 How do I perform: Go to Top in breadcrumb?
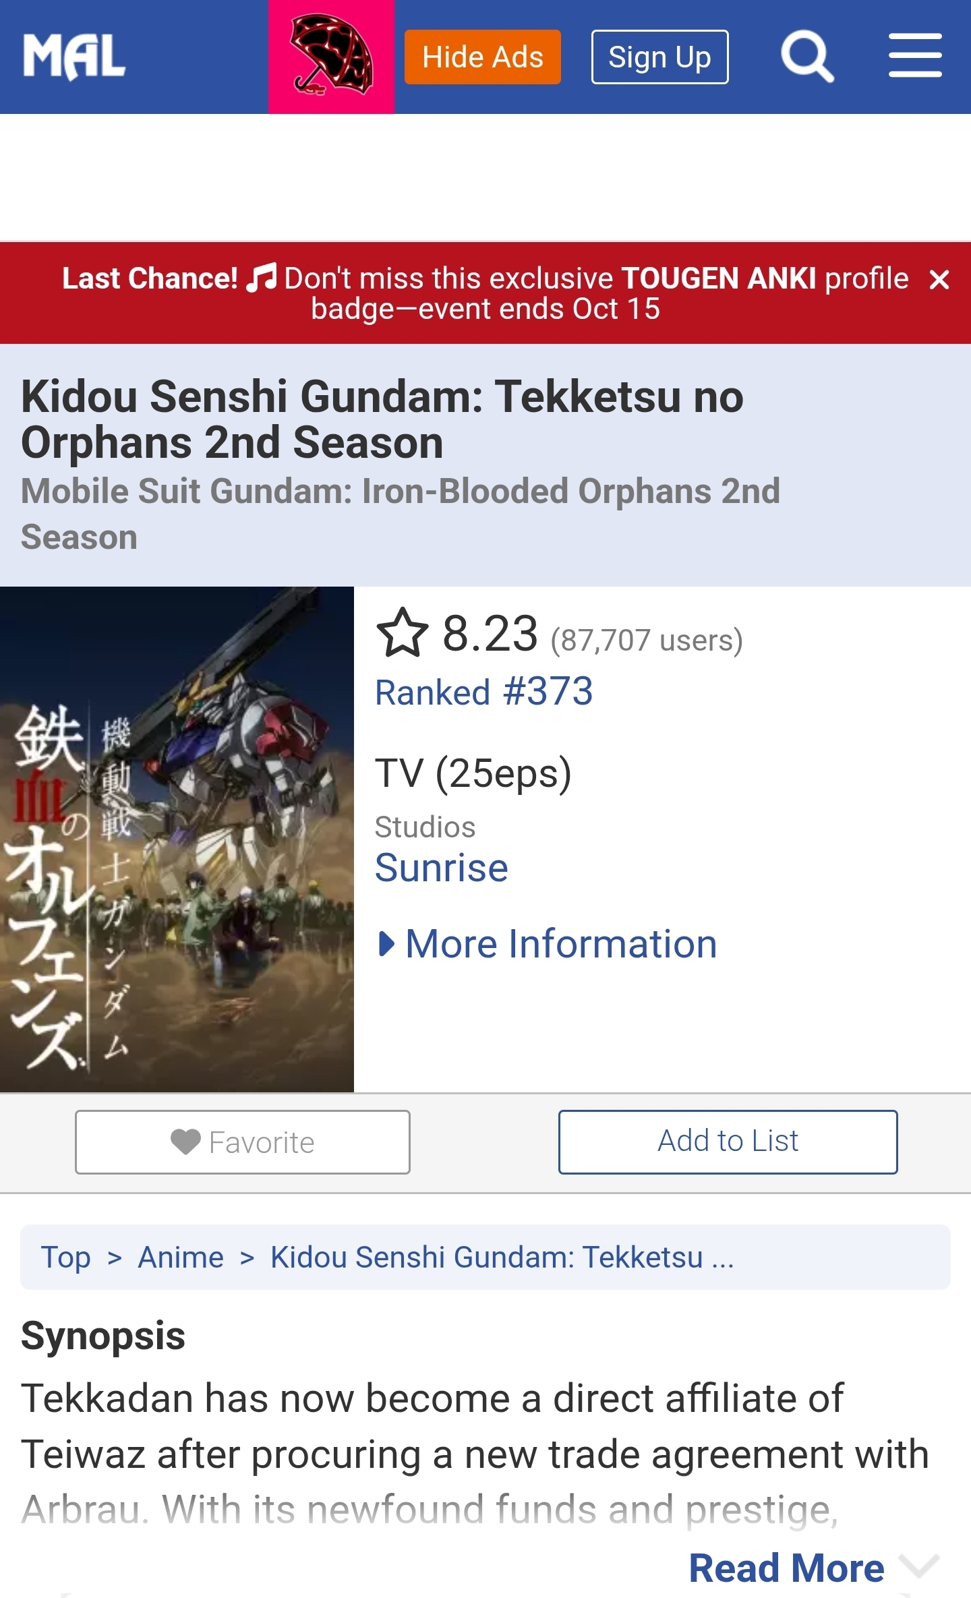click(x=65, y=1257)
